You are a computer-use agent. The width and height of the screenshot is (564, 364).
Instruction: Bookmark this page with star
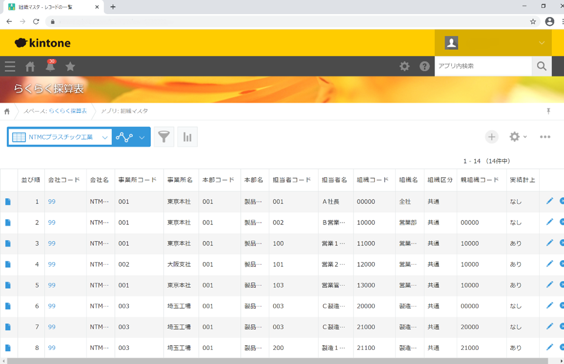pyautogui.click(x=533, y=21)
